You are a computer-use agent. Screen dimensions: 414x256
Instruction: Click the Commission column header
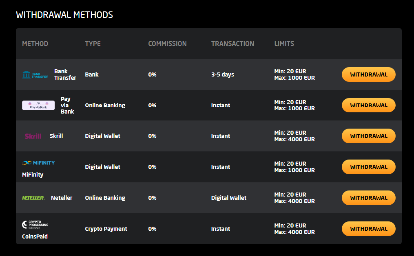point(167,44)
